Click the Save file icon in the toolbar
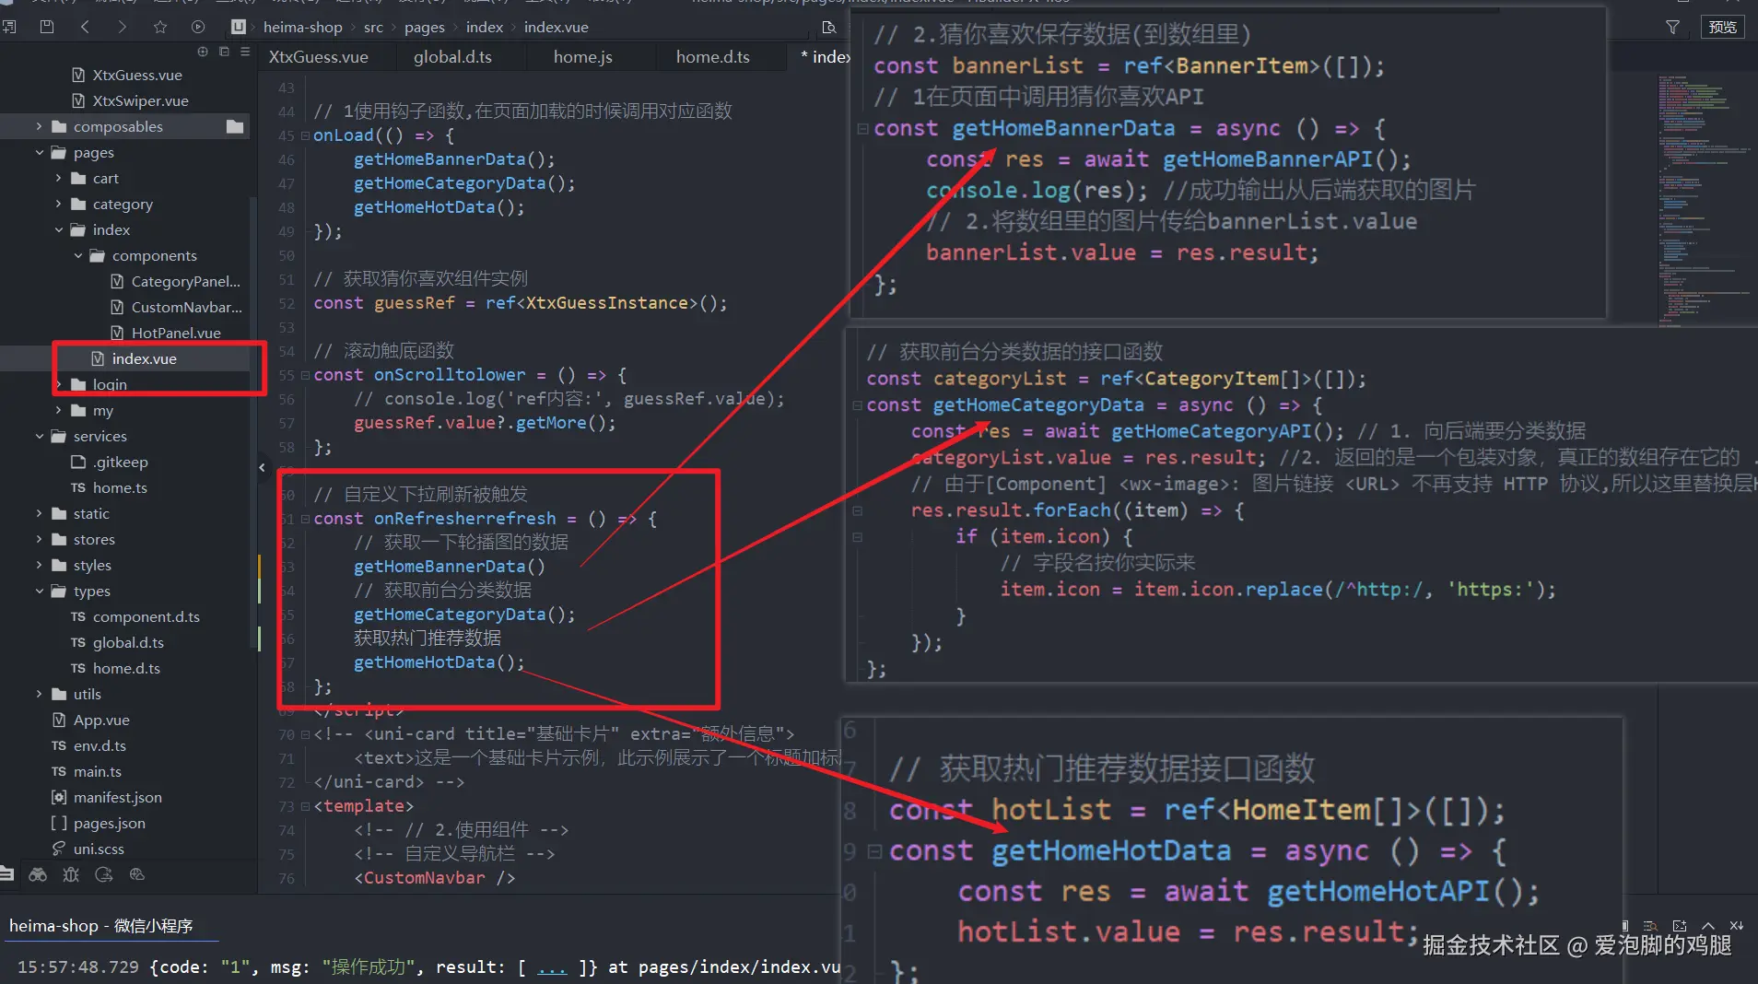1758x984 pixels. pos(47,27)
